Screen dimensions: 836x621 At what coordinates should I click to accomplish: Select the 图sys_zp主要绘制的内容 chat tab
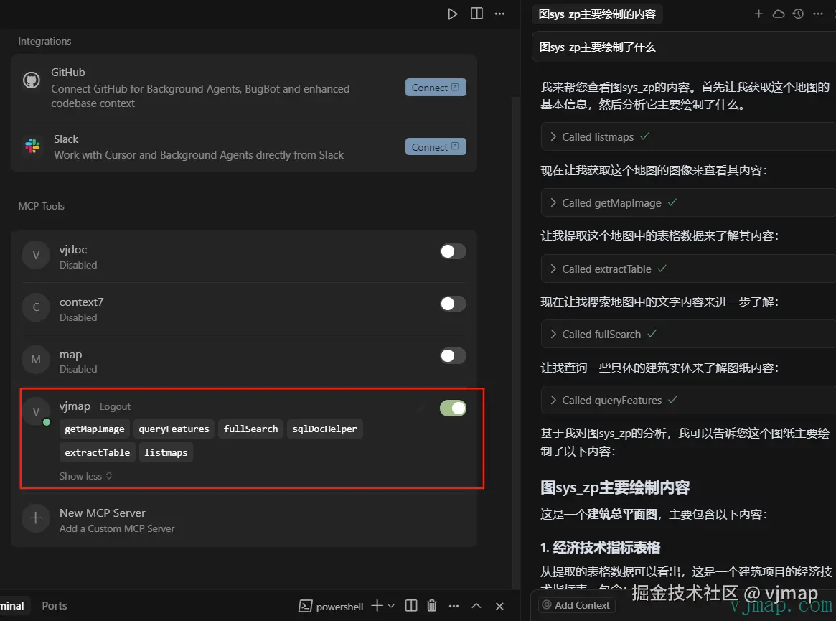[597, 14]
